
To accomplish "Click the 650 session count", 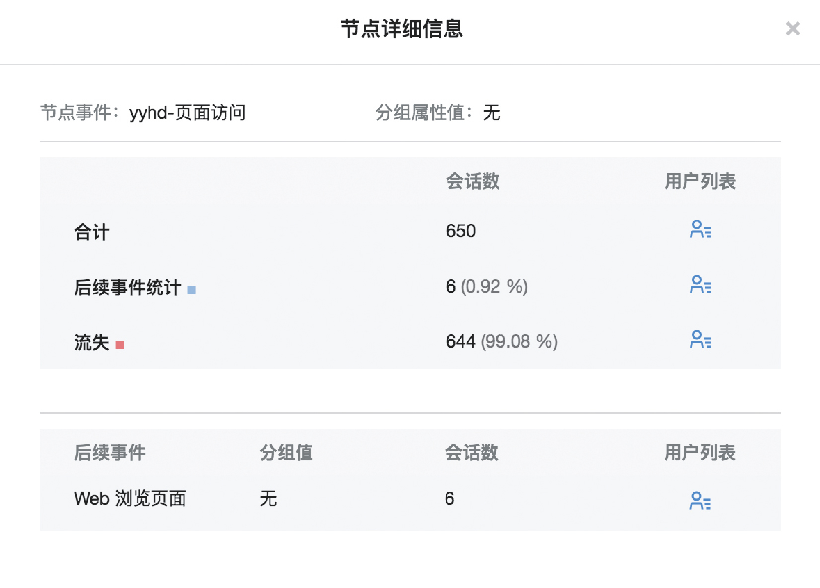I will pos(460,231).
